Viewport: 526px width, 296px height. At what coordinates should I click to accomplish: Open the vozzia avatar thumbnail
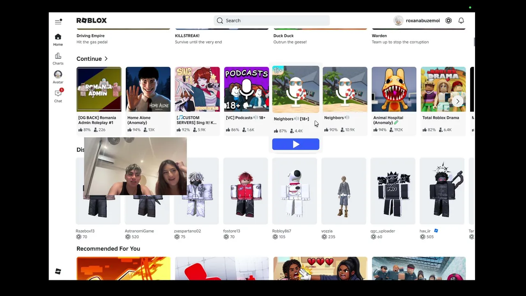coord(344,191)
